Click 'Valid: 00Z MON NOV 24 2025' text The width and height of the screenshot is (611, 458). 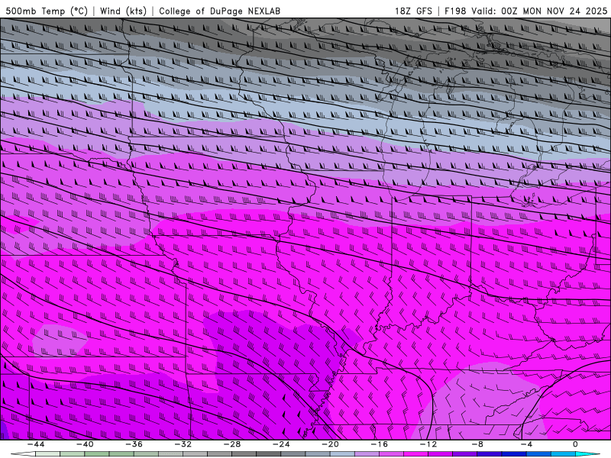(x=539, y=11)
